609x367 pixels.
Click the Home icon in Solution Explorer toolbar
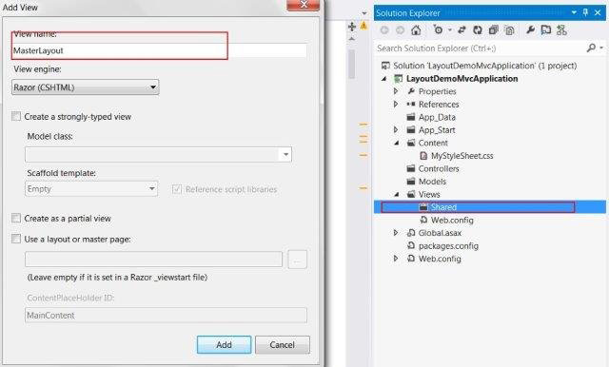pos(416,29)
